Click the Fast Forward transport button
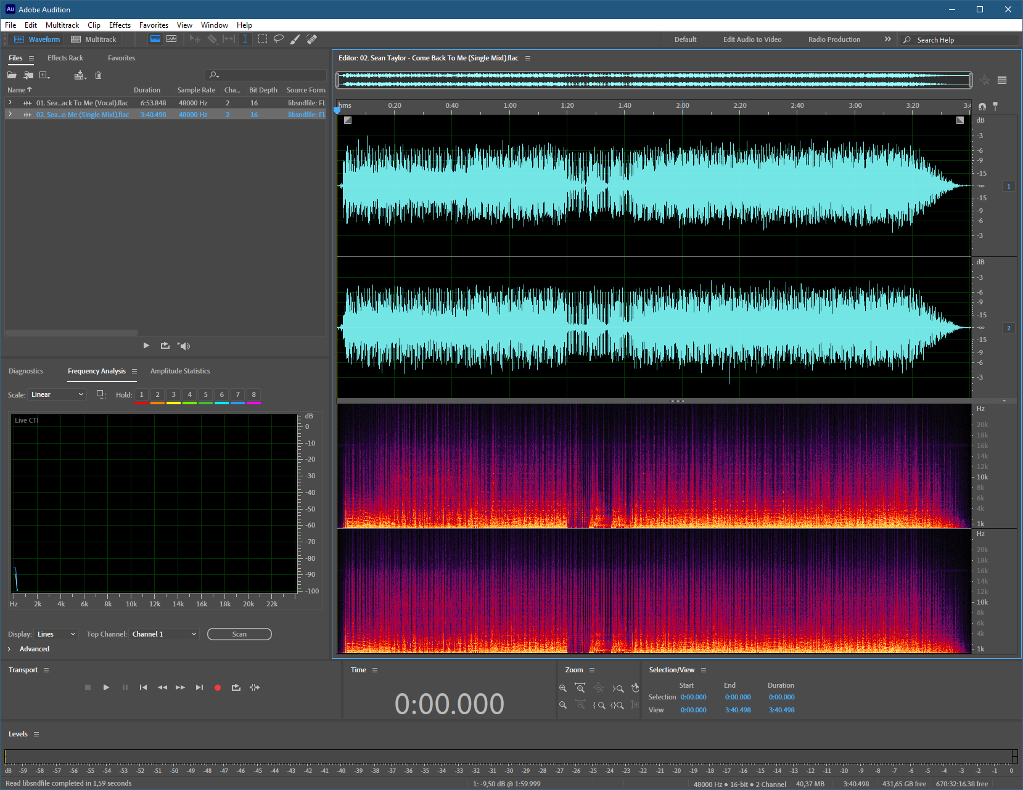1023x790 pixels. pyautogui.click(x=180, y=688)
